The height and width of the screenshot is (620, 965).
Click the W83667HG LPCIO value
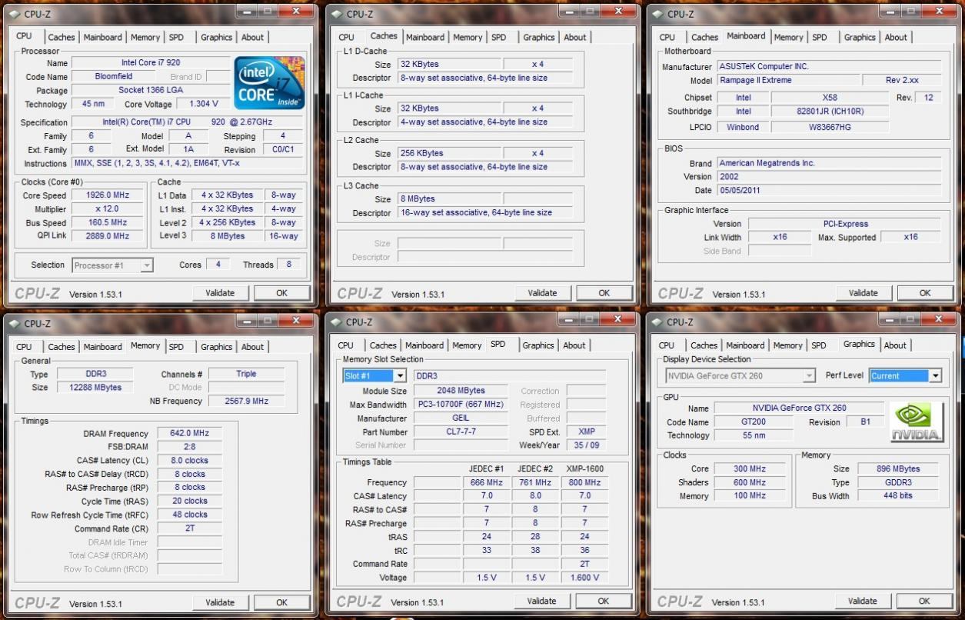[830, 128]
